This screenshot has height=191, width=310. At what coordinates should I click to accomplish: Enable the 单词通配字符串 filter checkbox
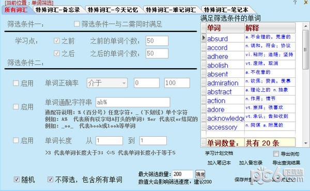tap(16, 107)
